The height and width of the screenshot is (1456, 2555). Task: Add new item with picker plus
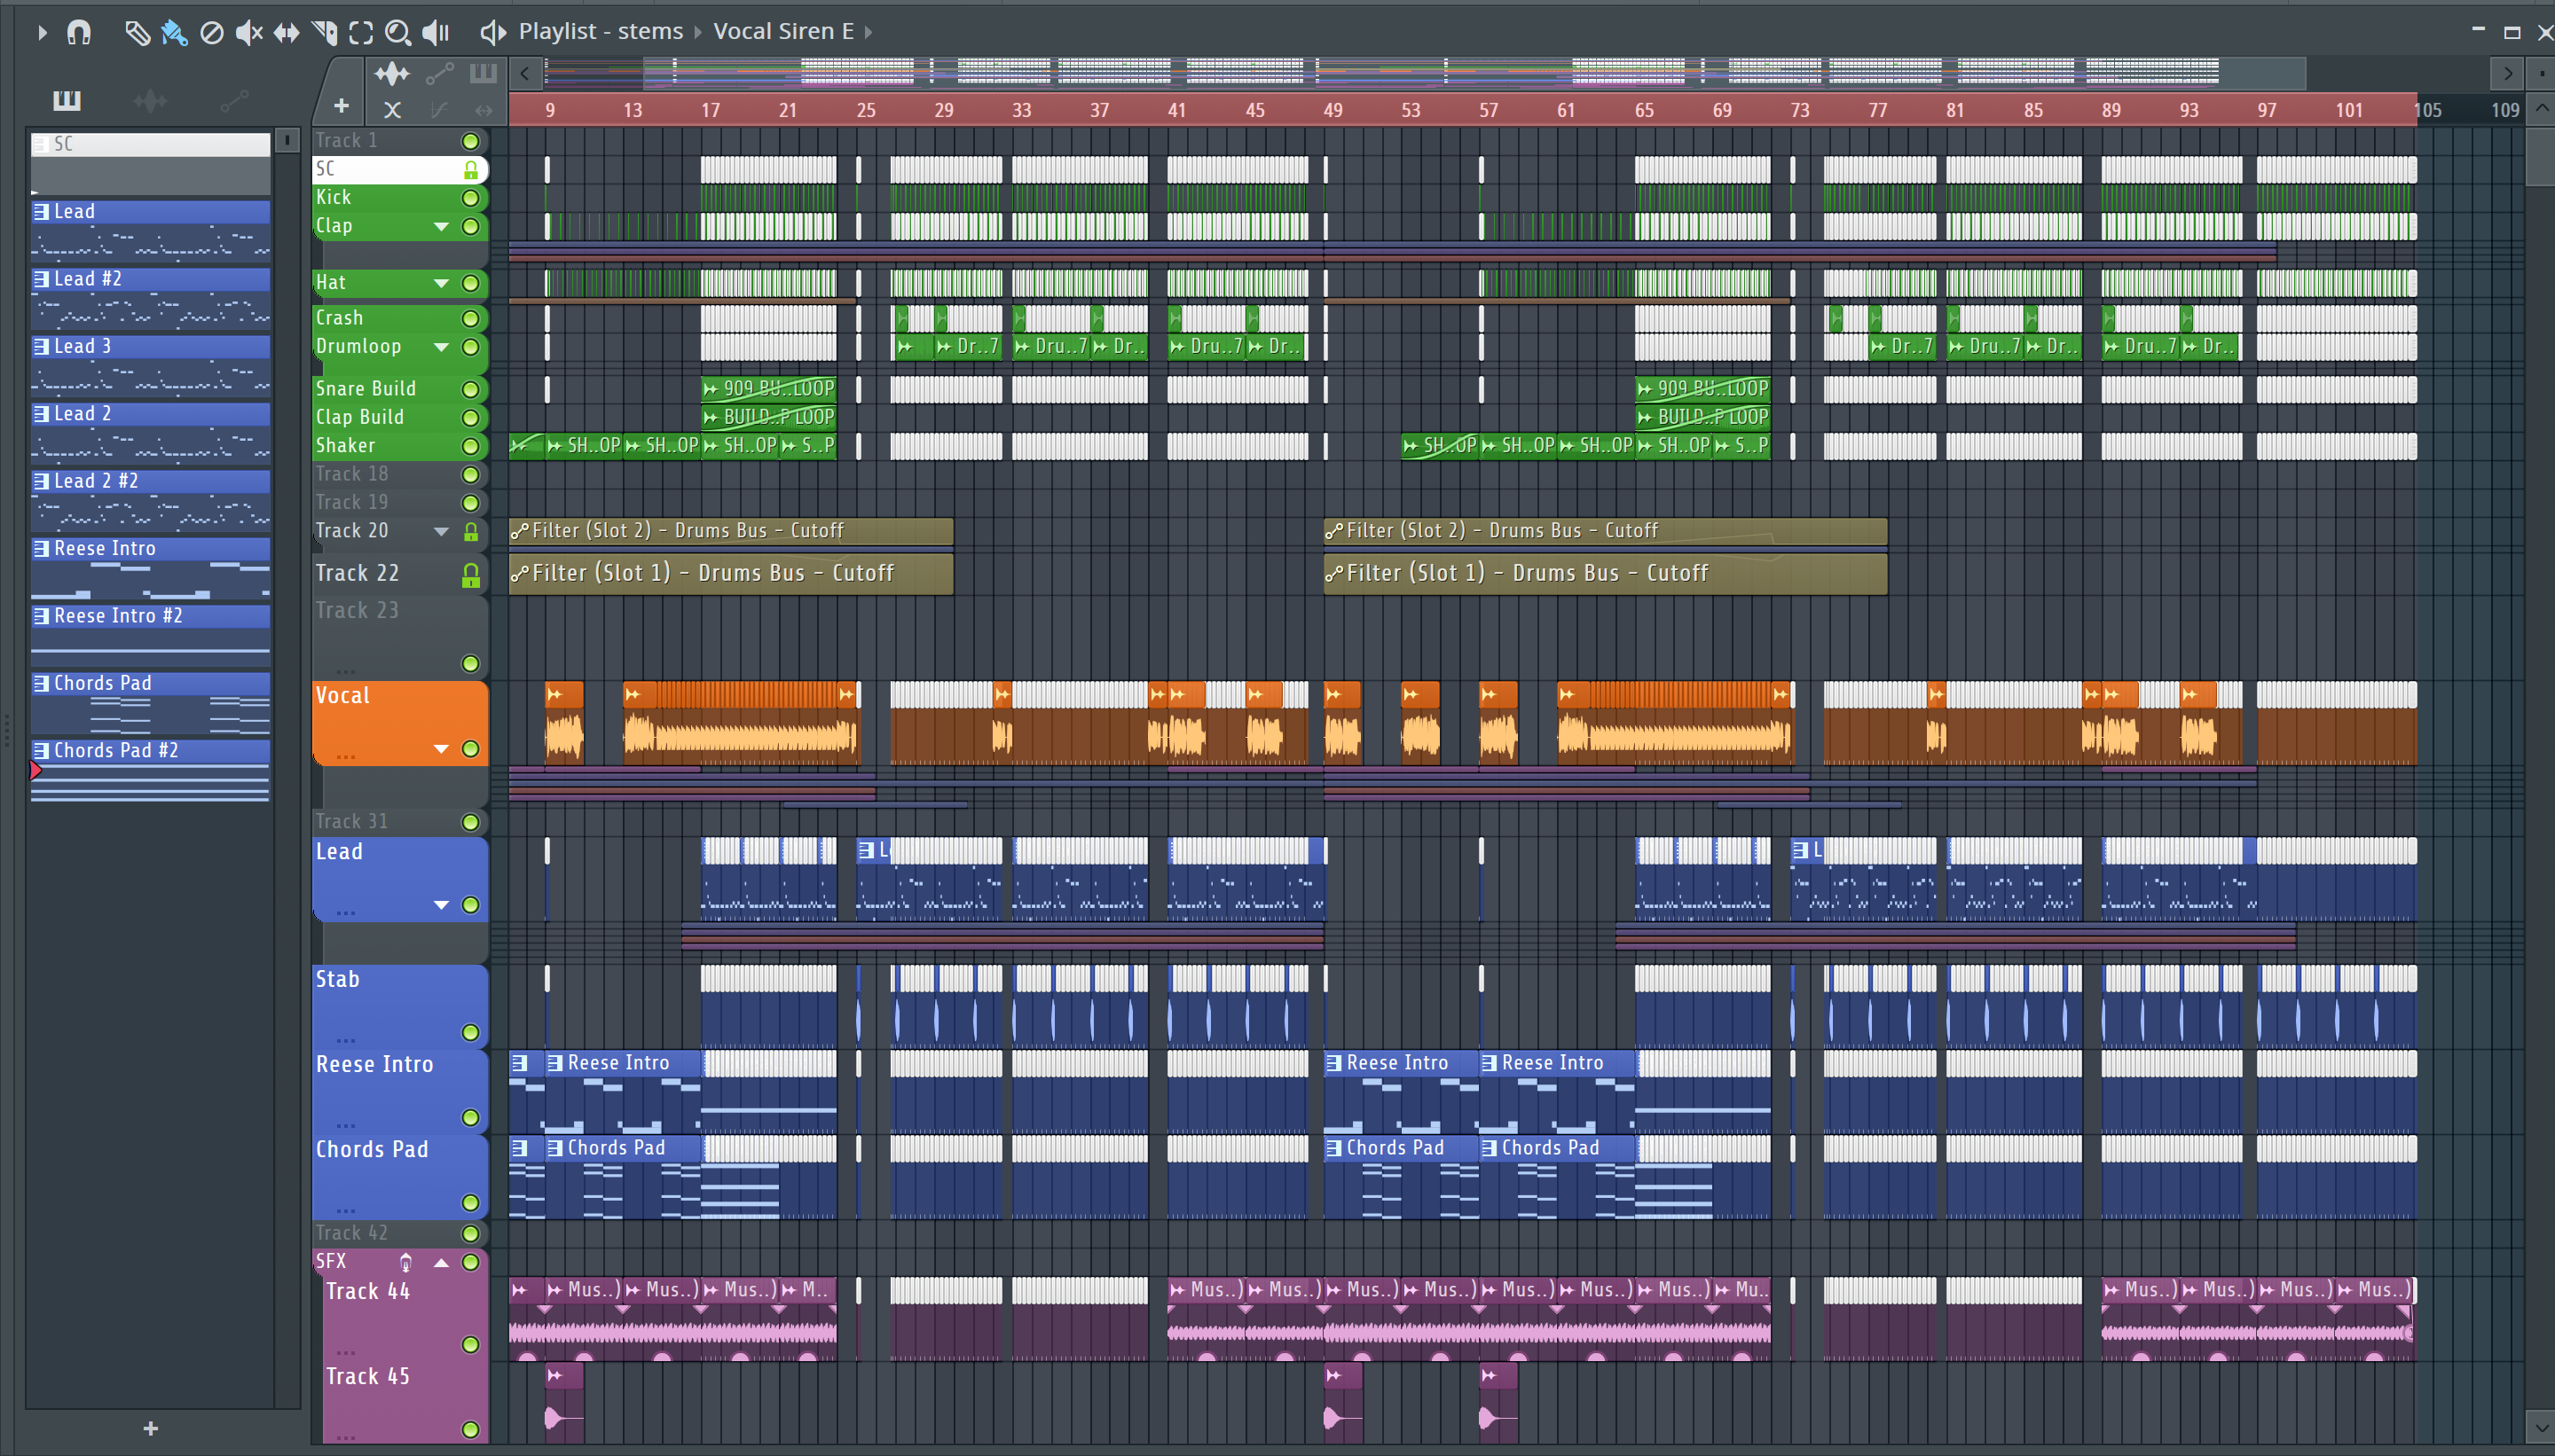(150, 1428)
